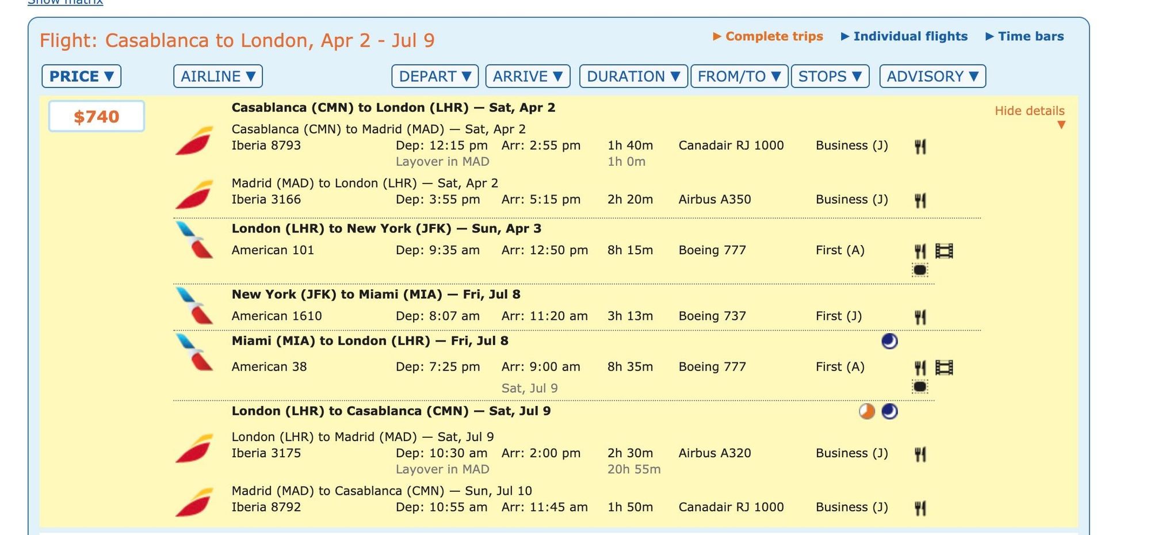Screen dimensions: 1150x535
Task: Click the movie icon on American 38 row
Action: coord(944,367)
